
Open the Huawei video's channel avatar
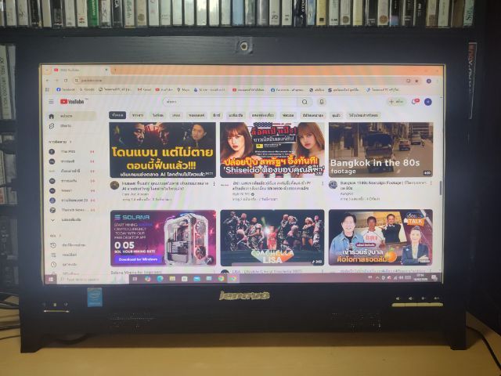(x=114, y=185)
